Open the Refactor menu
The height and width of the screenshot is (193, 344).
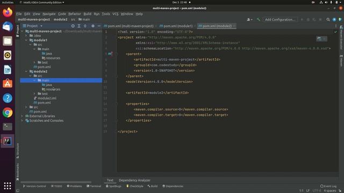pyautogui.click(x=75, y=14)
